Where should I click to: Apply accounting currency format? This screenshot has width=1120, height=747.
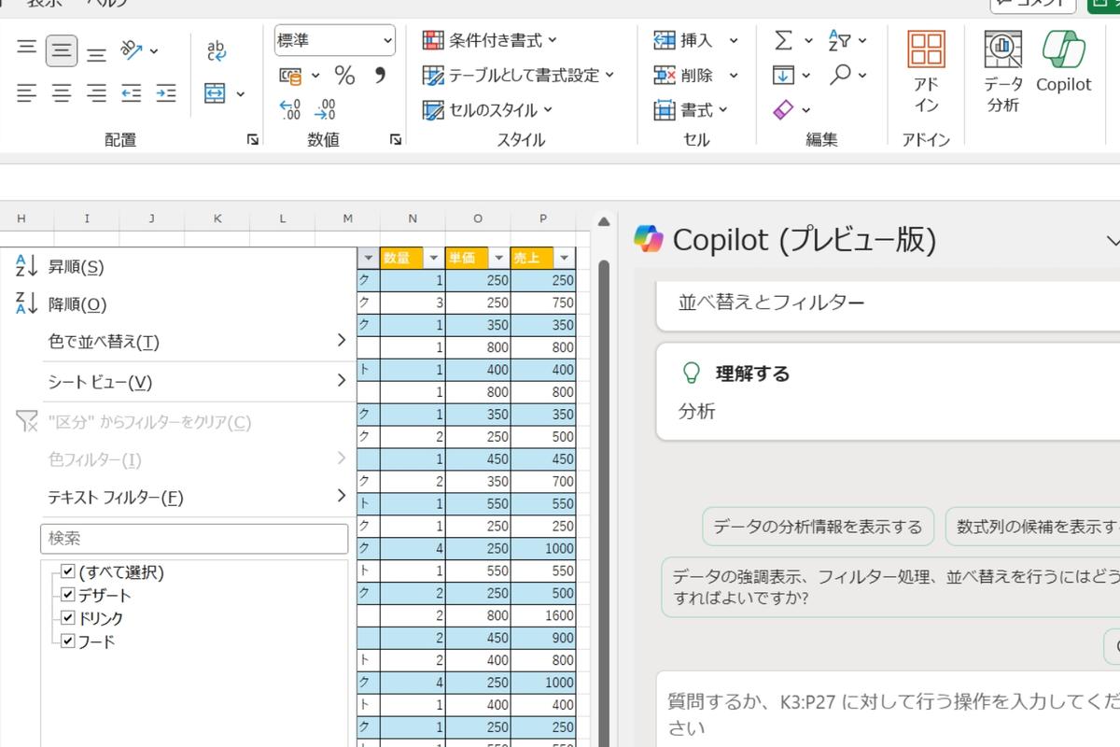pos(291,76)
